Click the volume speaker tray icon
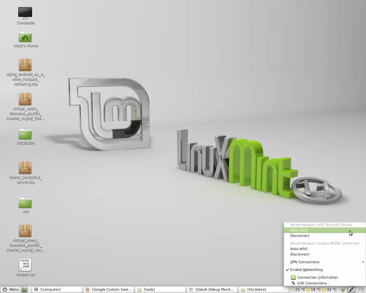 click(x=361, y=289)
